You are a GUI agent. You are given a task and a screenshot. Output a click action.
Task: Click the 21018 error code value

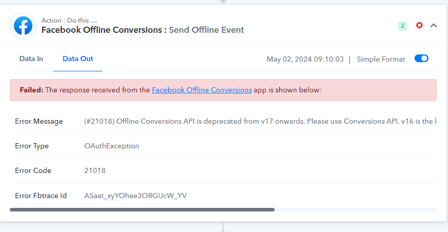pyautogui.click(x=95, y=170)
